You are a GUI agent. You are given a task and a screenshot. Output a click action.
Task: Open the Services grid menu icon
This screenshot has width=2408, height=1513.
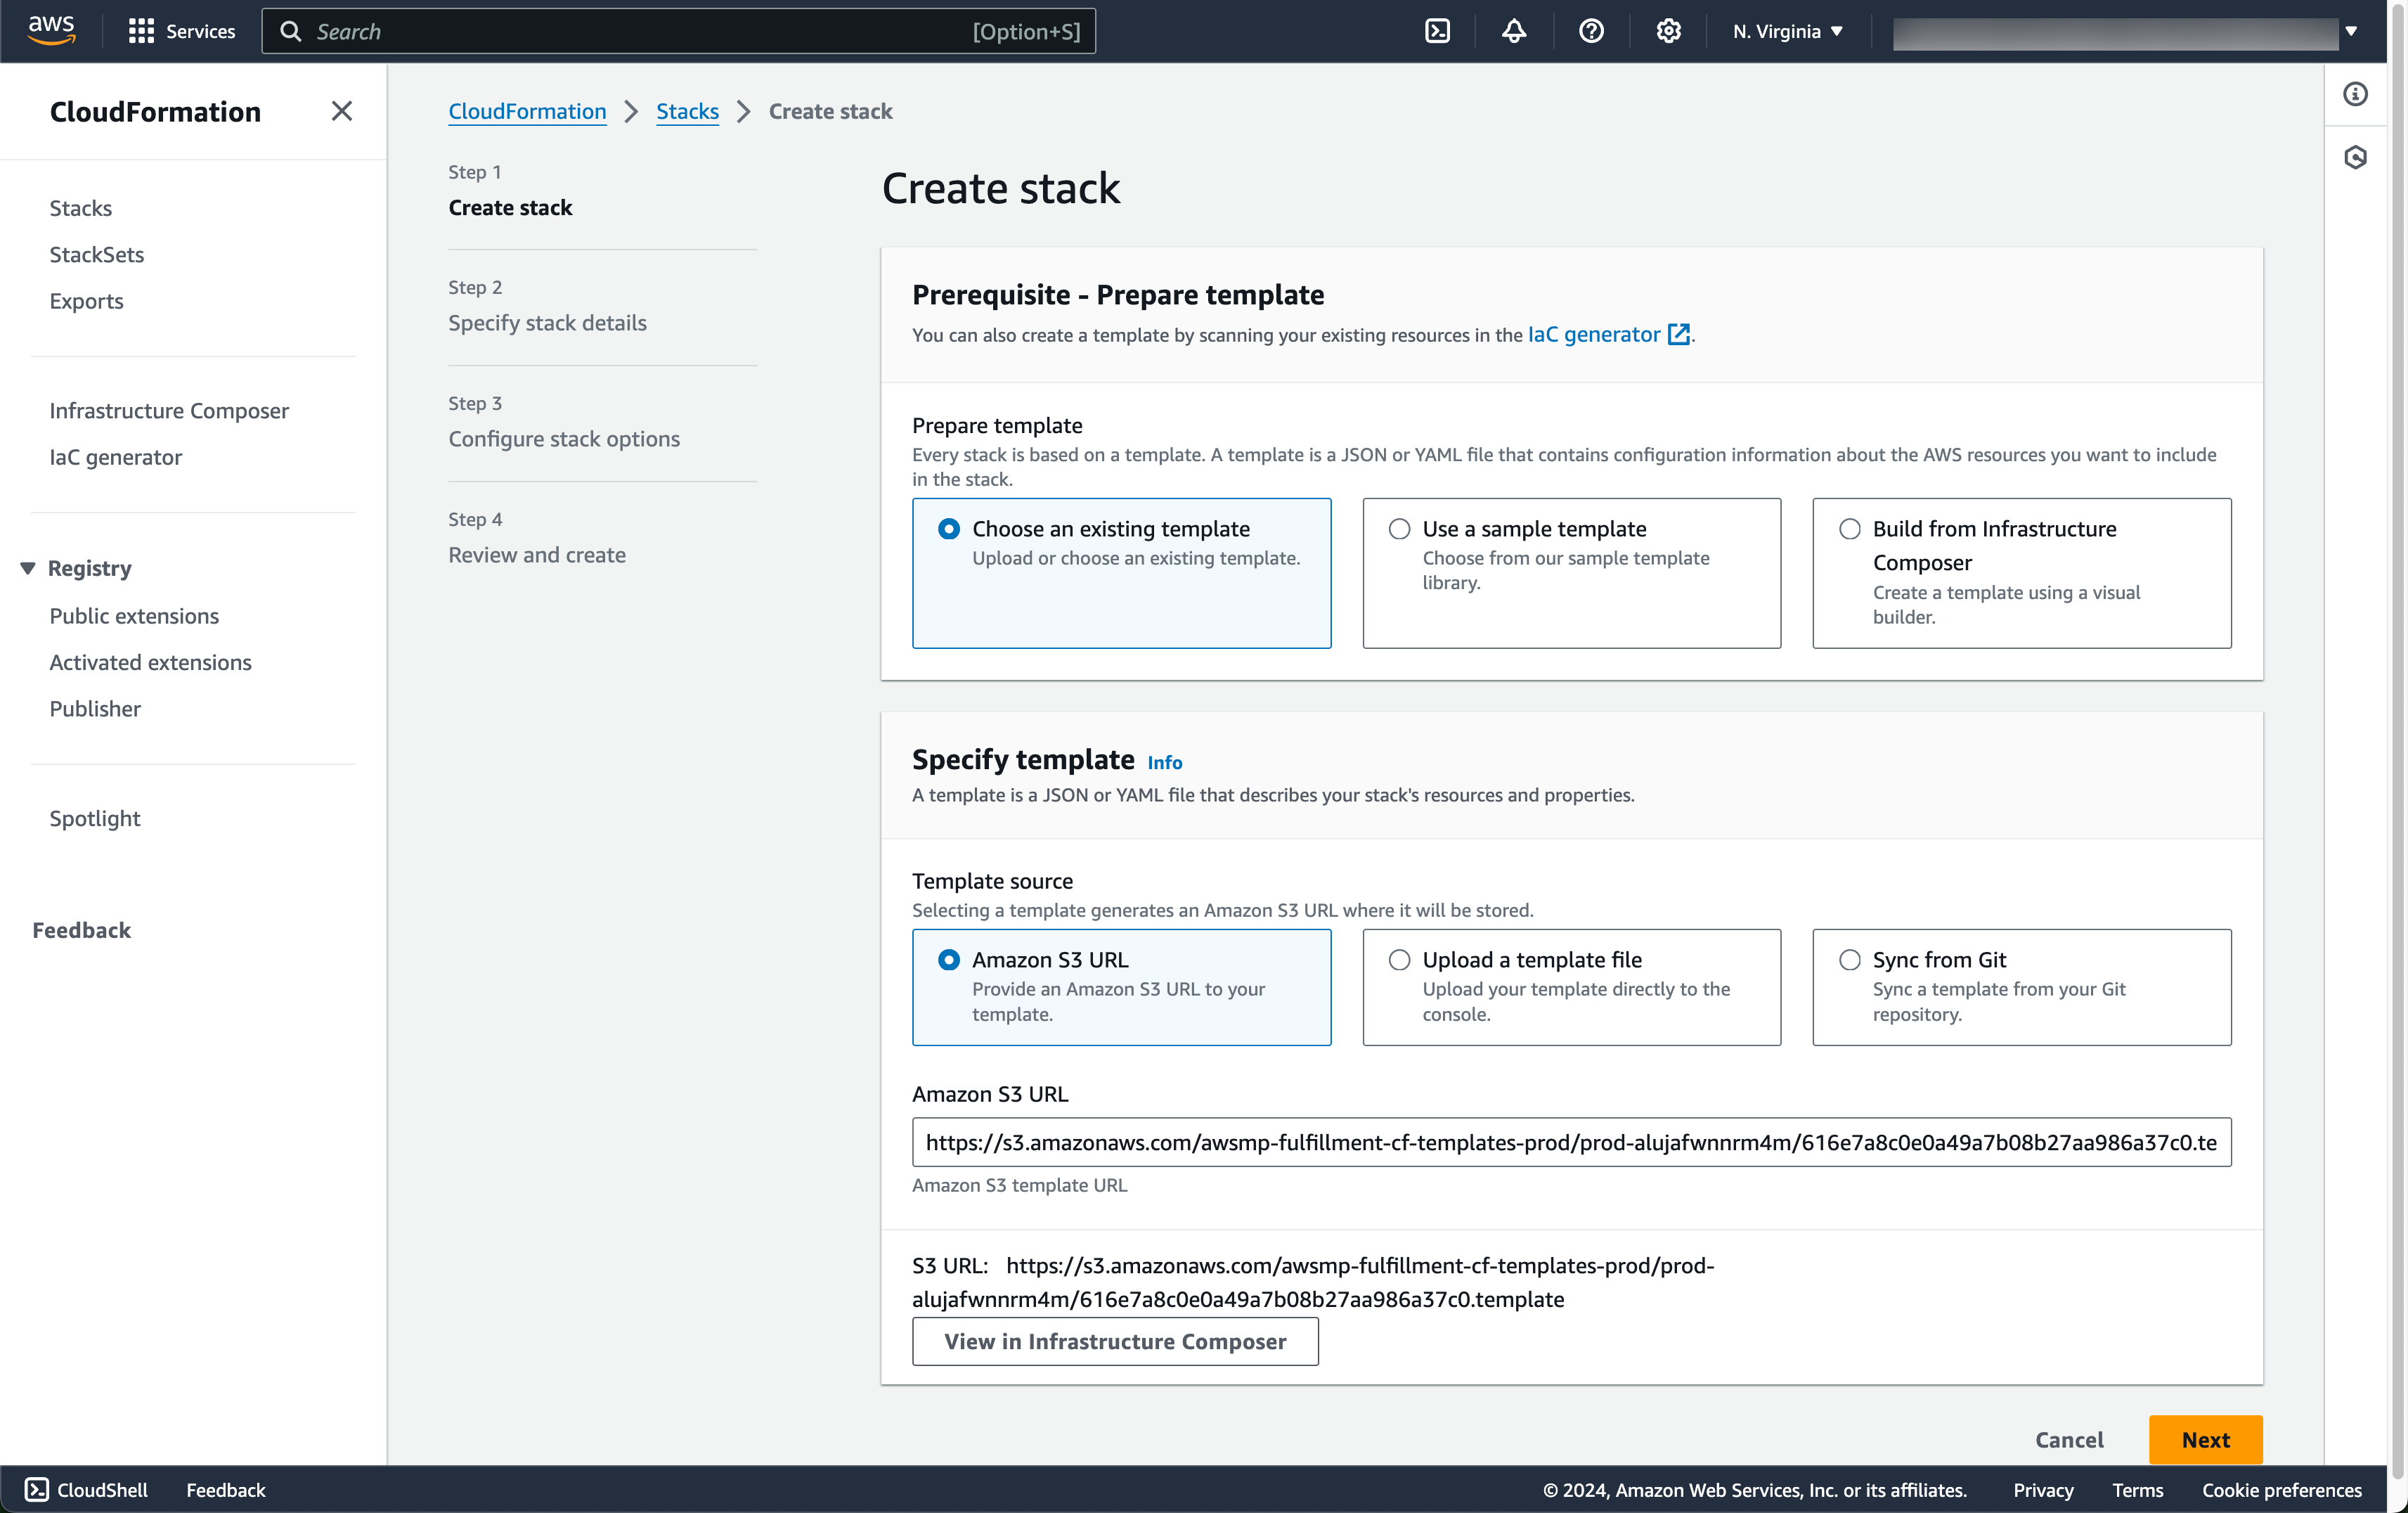click(x=141, y=31)
